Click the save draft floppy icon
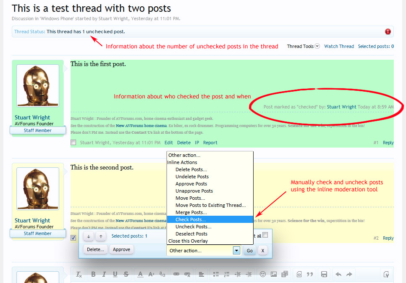Screen dimensions: 406x283 (324, 274)
